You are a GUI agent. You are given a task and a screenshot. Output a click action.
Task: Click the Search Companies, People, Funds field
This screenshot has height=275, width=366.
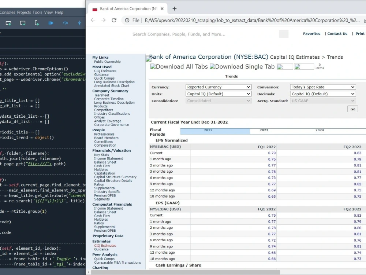click(179, 34)
